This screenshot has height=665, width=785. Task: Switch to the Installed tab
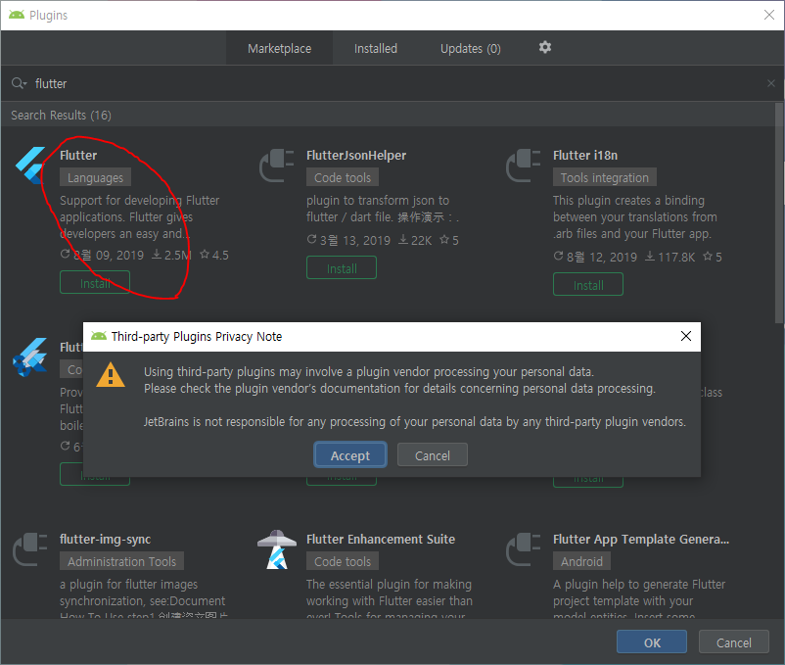click(376, 49)
